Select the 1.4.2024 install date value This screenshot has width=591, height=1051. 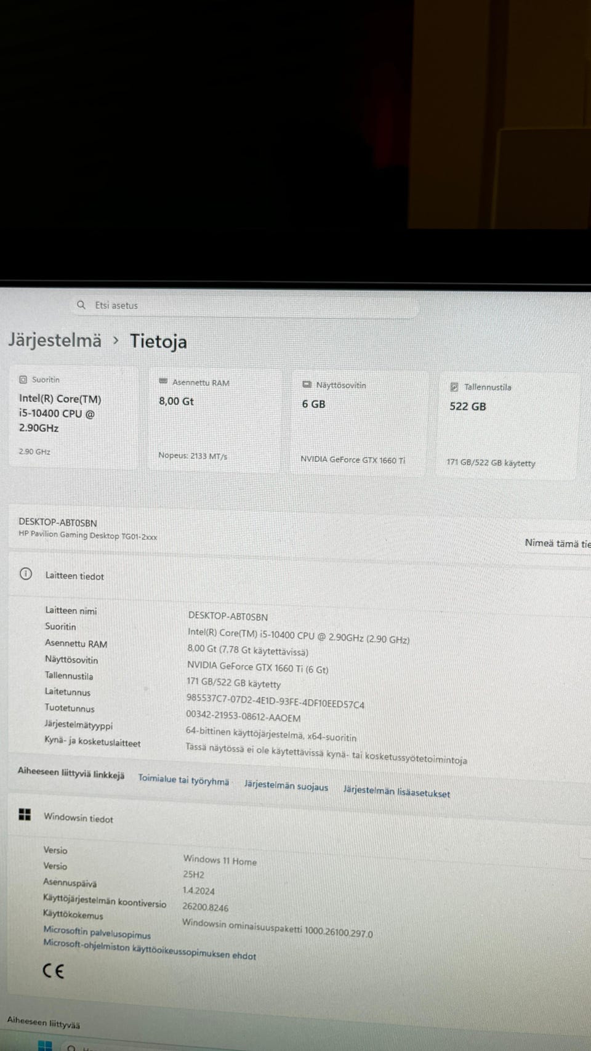pyautogui.click(x=198, y=890)
